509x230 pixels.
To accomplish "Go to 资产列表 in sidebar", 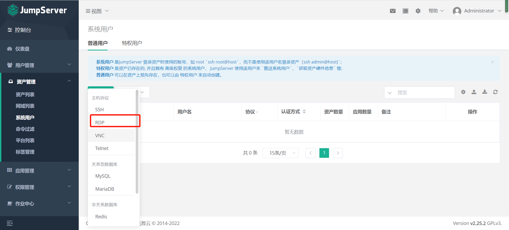I will click(25, 95).
